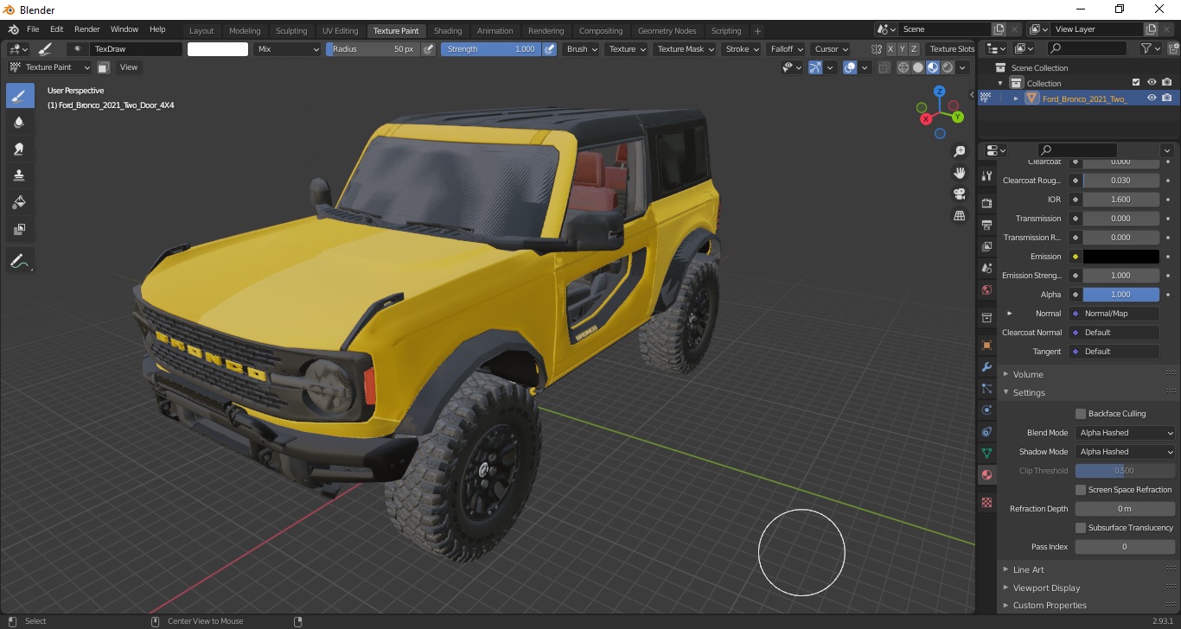Toggle strength pressure sensitivity
The image size is (1181, 629).
click(550, 49)
